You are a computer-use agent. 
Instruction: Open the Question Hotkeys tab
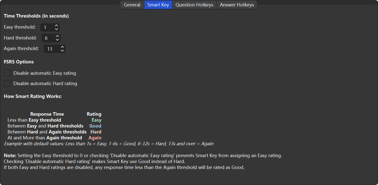click(194, 5)
